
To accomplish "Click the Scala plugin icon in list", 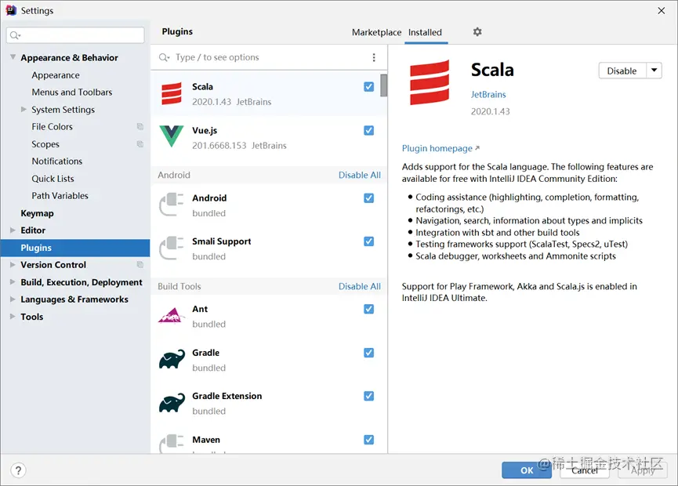I will click(x=171, y=94).
